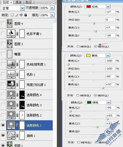Click the link icon of 色彩平衡 1
This screenshot has width=123, height=147.
click(17, 34)
